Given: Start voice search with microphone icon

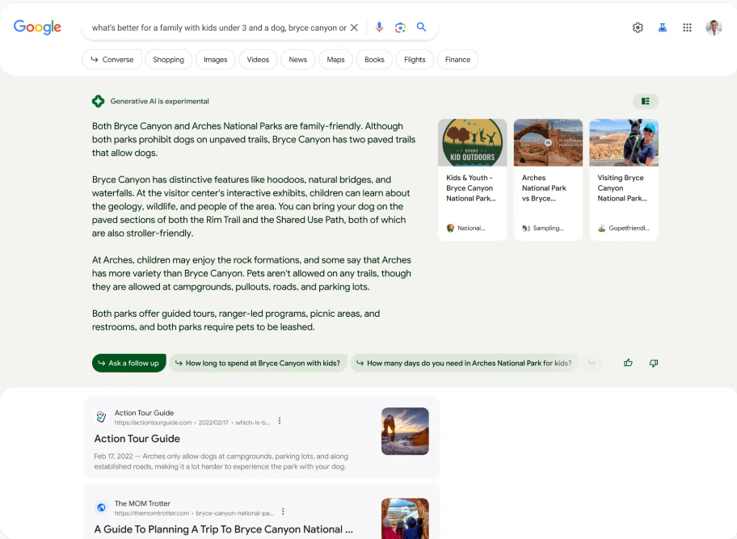Looking at the screenshot, I should click(x=379, y=27).
